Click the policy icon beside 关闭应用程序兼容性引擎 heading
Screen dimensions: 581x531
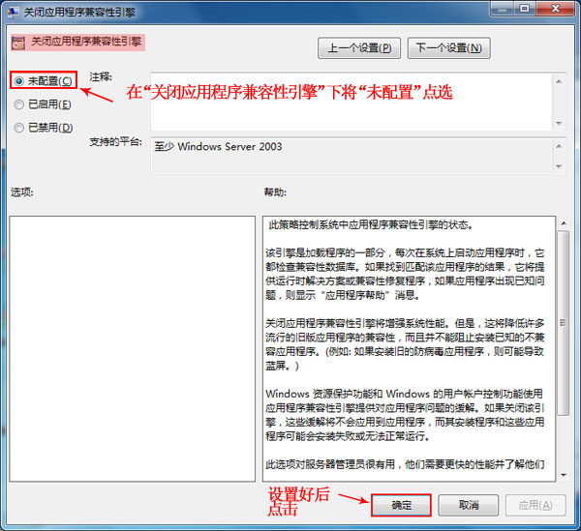pos(18,43)
